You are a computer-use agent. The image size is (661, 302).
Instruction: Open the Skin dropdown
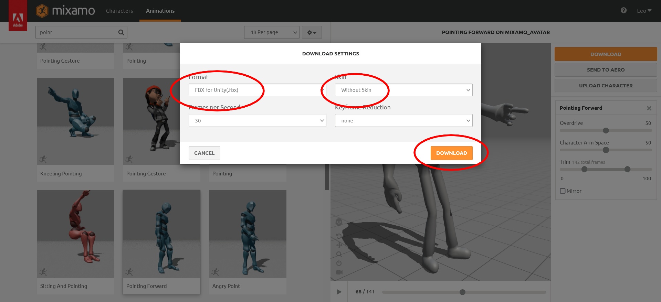403,90
